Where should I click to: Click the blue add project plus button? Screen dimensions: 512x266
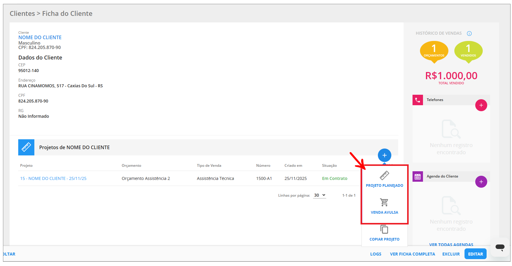384,155
